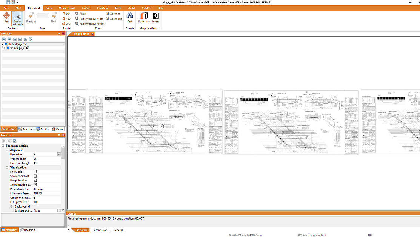This screenshot has height=237, width=420.
Task: Click second plus icon in Structure toolbar
Action: 15,39
